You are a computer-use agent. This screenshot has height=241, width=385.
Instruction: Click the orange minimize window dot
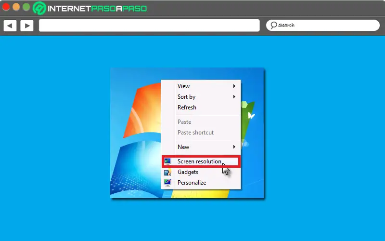(16, 7)
